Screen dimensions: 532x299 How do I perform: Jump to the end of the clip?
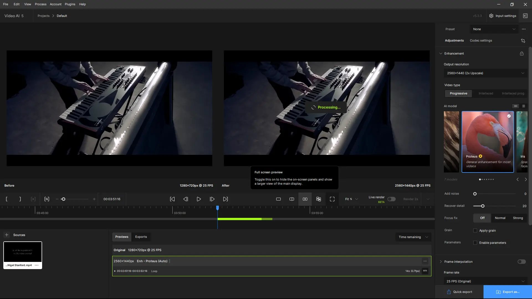(x=226, y=199)
